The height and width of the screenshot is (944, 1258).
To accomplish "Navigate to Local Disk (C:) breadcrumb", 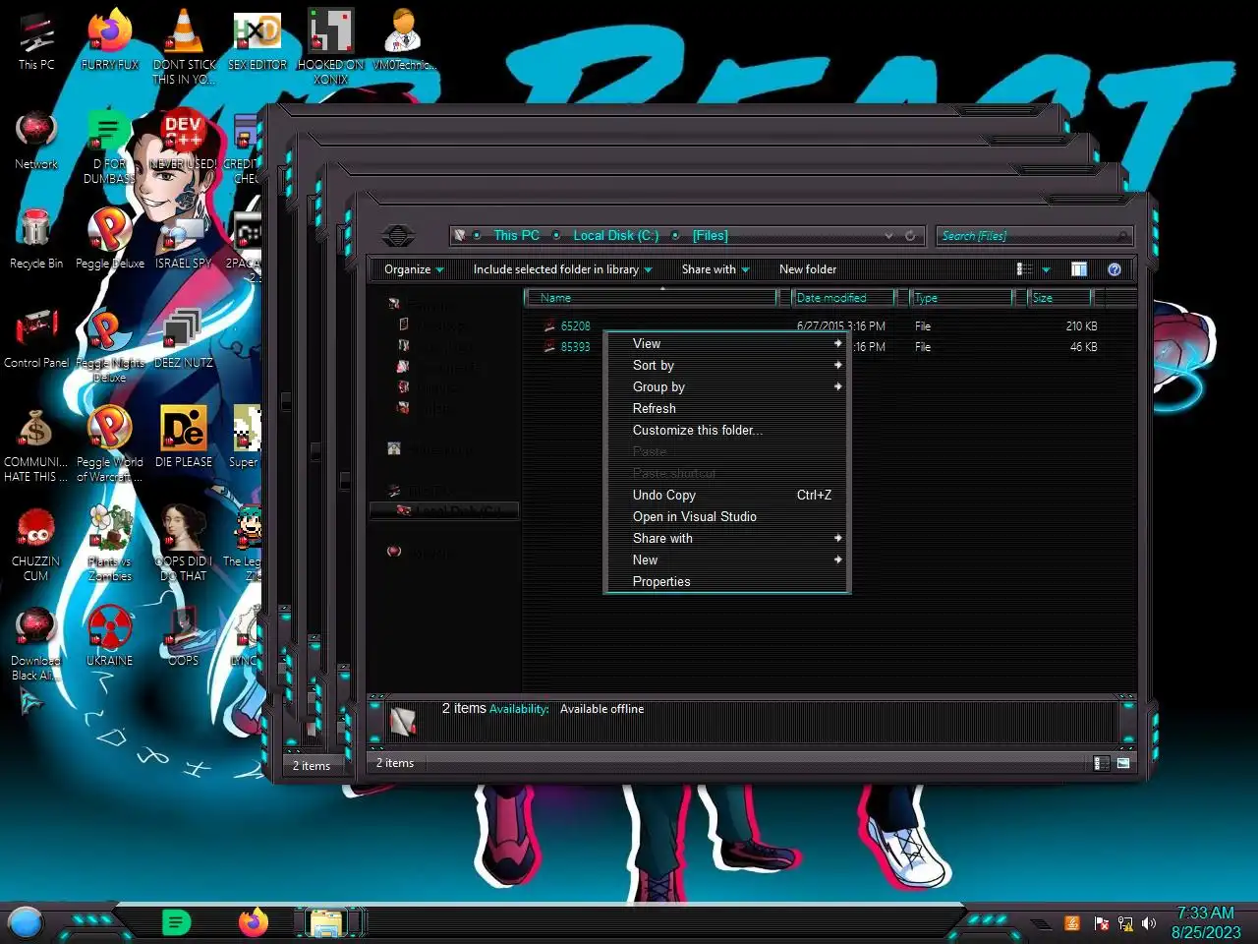I will coord(615,236).
